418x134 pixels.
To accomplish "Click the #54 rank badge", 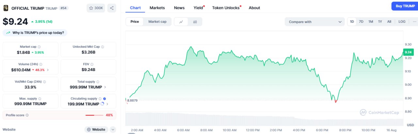I will click(x=64, y=8).
